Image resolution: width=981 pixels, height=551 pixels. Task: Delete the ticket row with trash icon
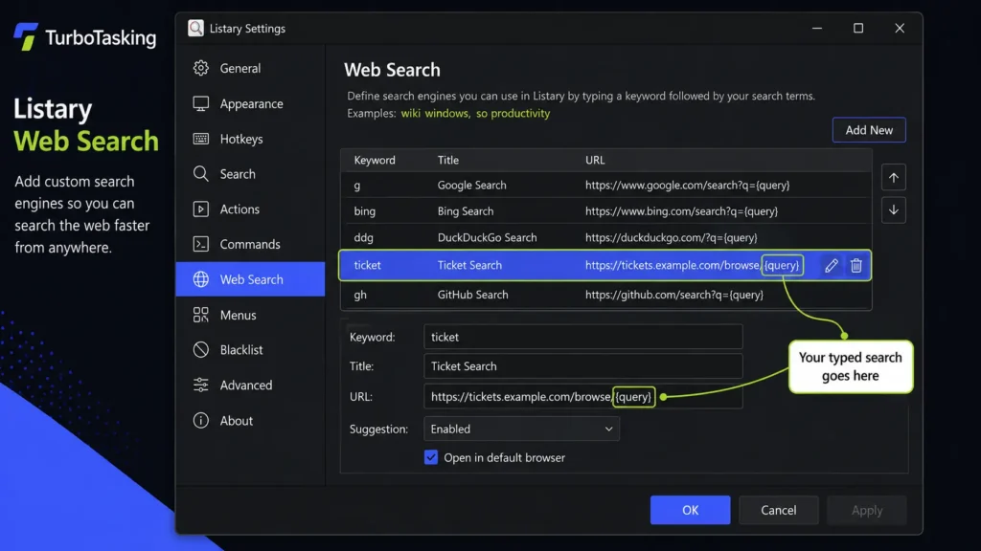coord(856,266)
